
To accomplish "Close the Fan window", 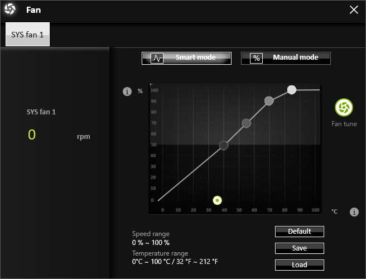I will [354, 10].
